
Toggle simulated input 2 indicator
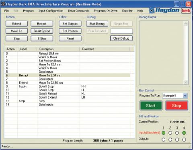click(x=170, y=133)
